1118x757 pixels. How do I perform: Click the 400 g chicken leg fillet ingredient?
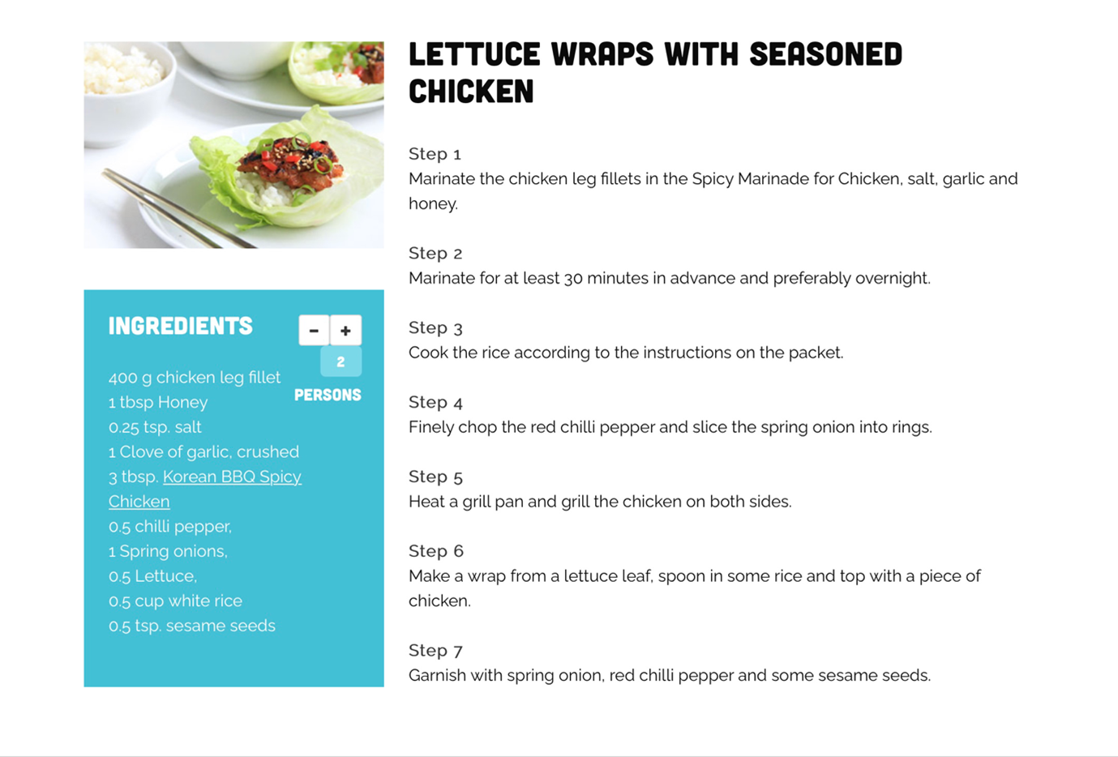pyautogui.click(x=195, y=377)
